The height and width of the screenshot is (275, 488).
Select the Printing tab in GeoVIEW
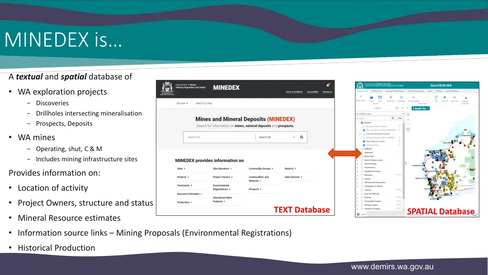coord(439,91)
